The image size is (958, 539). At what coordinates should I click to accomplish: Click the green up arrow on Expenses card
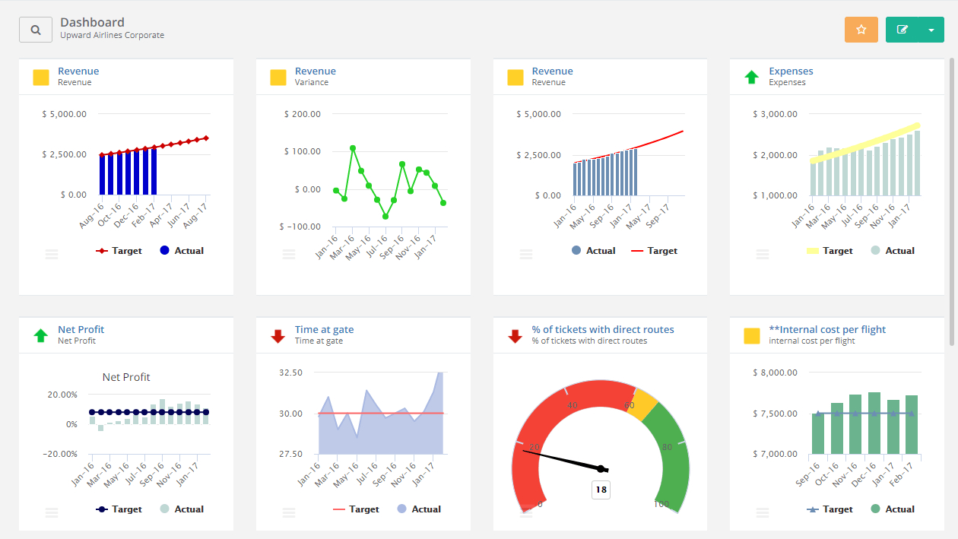(752, 76)
